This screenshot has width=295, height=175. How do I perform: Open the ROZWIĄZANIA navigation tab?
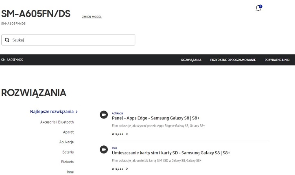pos(191,60)
